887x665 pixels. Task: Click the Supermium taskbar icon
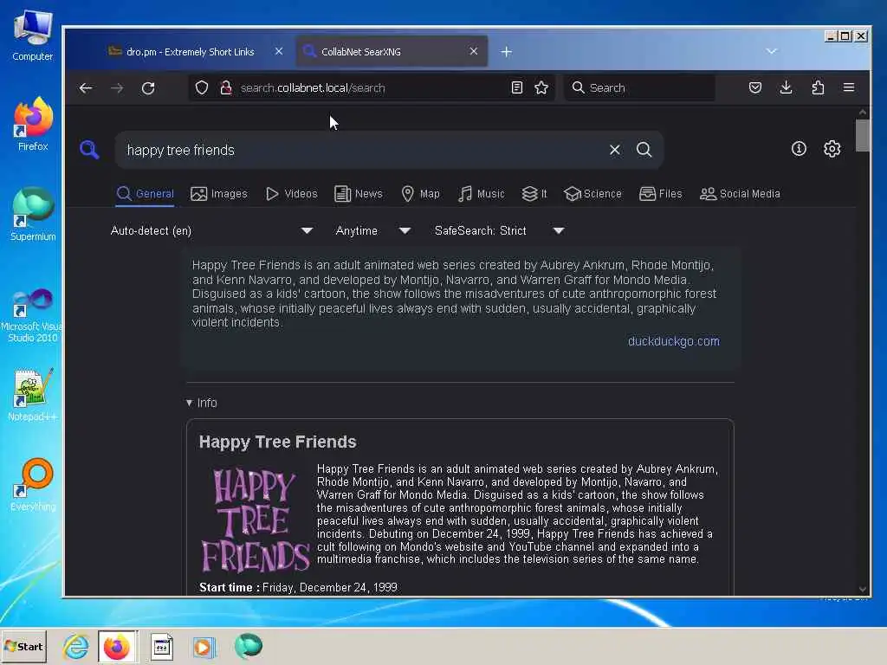(x=249, y=646)
